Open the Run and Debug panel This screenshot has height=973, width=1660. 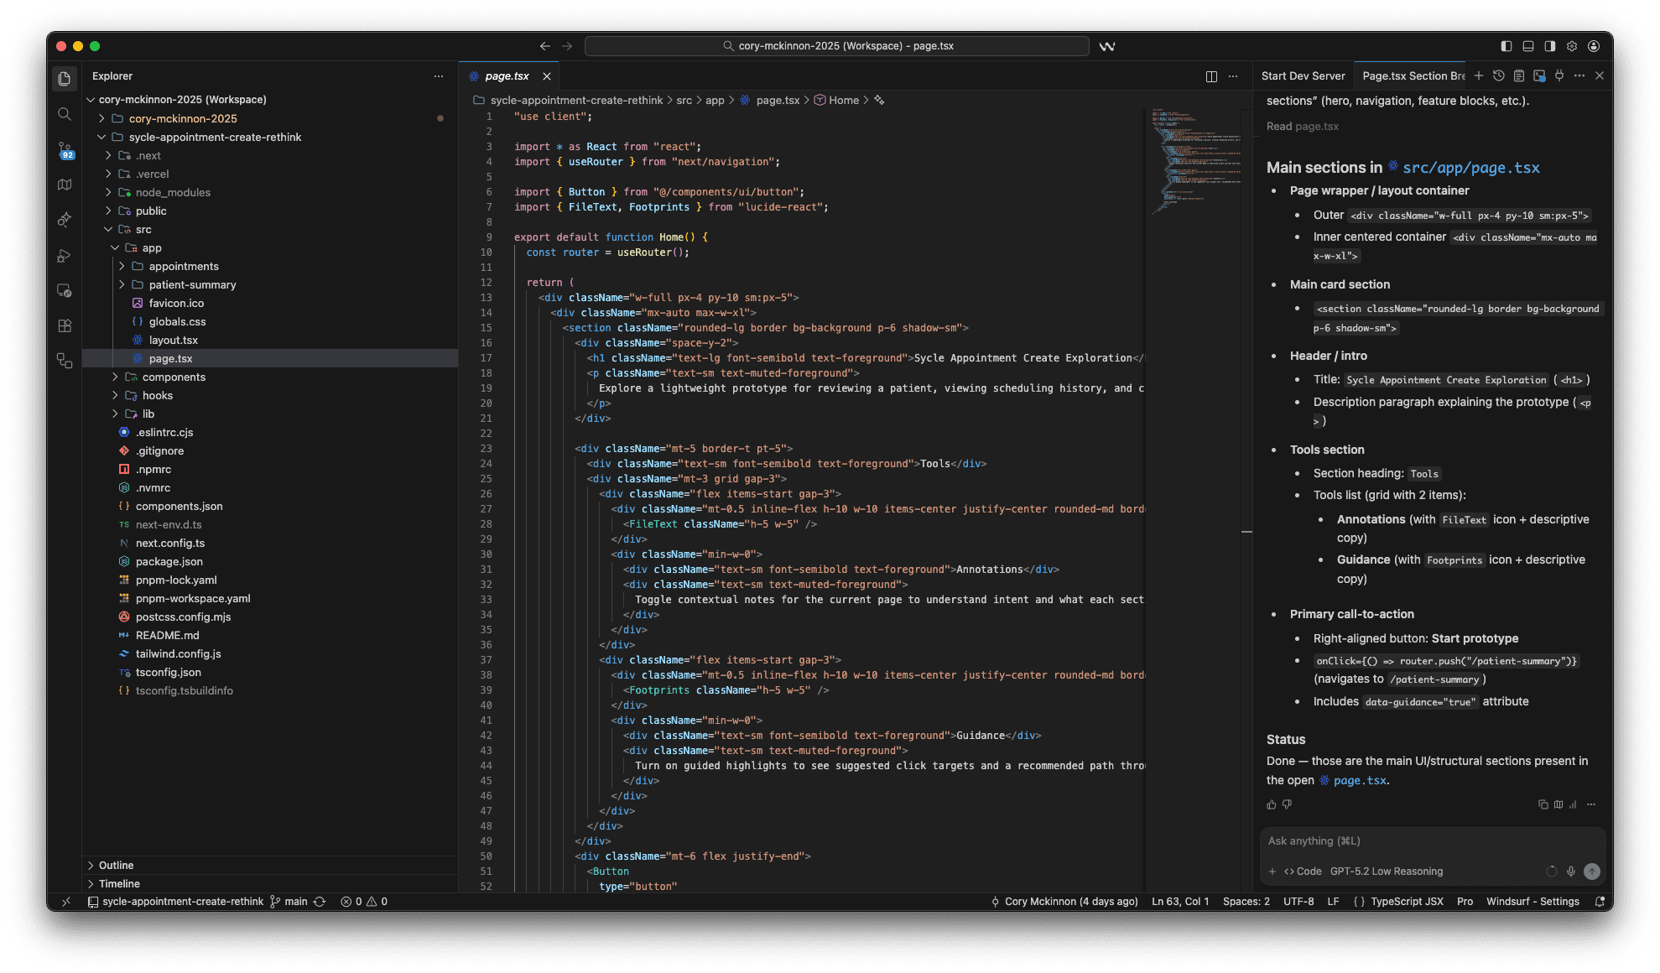pos(65,254)
